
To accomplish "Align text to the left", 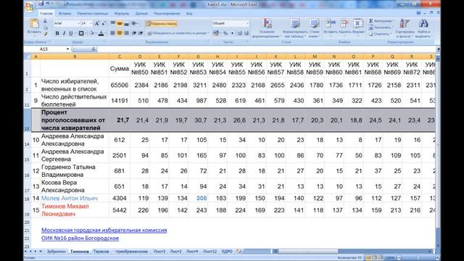I will (x=113, y=33).
